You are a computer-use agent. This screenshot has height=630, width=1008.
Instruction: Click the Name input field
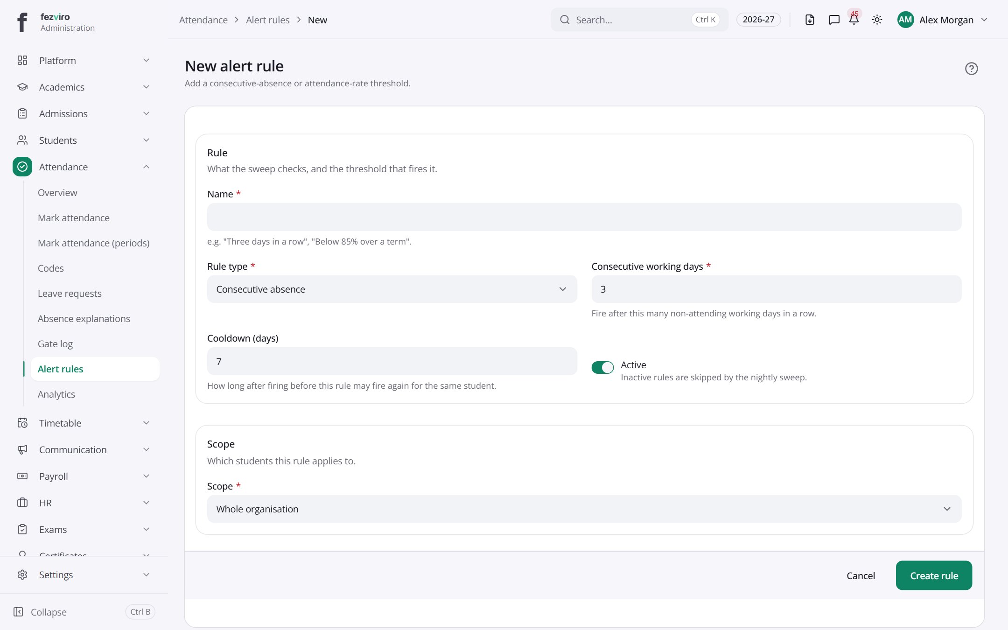tap(584, 217)
